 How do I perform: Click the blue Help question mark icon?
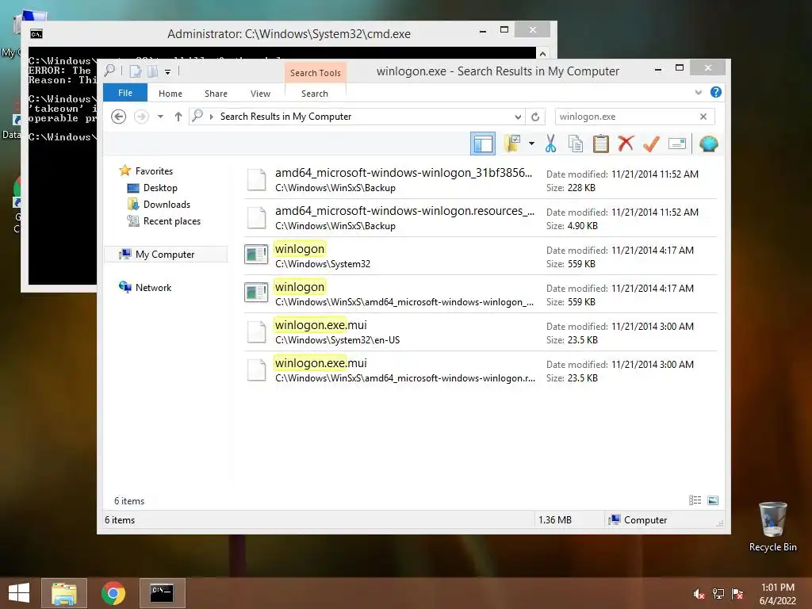tap(716, 92)
